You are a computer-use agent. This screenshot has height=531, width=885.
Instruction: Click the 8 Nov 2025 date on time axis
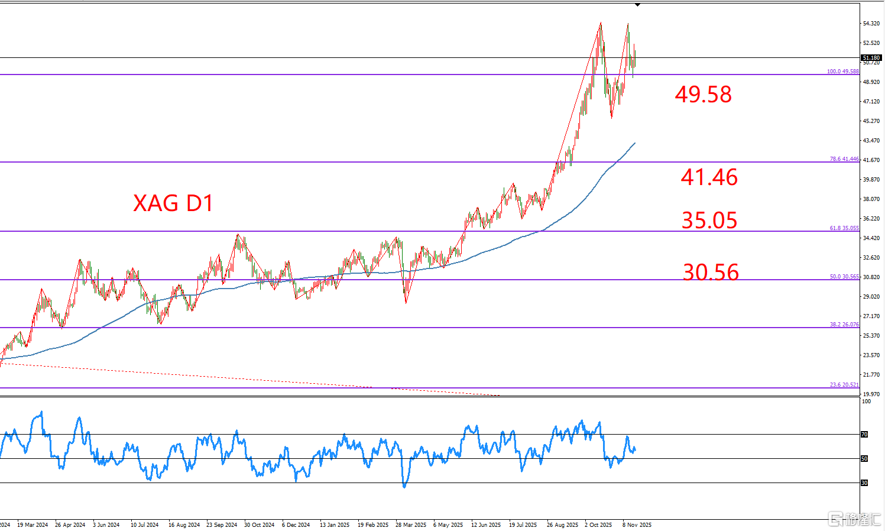(x=637, y=525)
